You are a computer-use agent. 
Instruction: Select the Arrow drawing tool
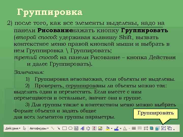pos(58,128)
